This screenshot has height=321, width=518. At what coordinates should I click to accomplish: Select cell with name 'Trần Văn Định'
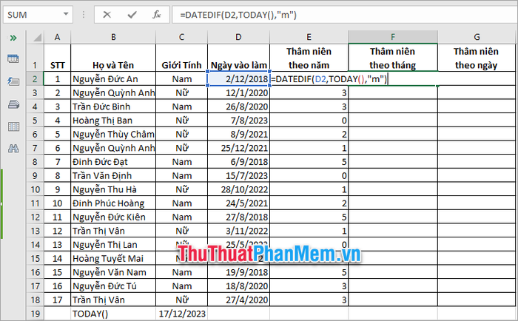(x=113, y=176)
